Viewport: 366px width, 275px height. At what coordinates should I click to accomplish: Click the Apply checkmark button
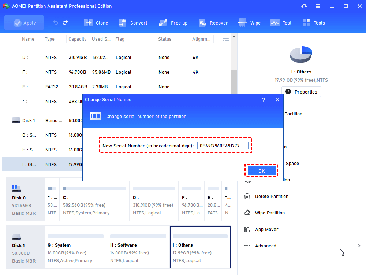24,23
